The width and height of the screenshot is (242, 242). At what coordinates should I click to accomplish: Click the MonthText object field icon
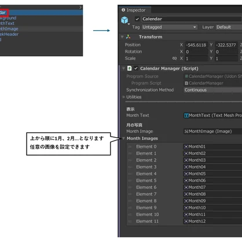186,115
